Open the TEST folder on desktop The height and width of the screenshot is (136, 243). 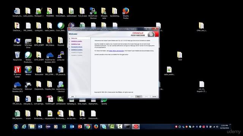[180, 56]
